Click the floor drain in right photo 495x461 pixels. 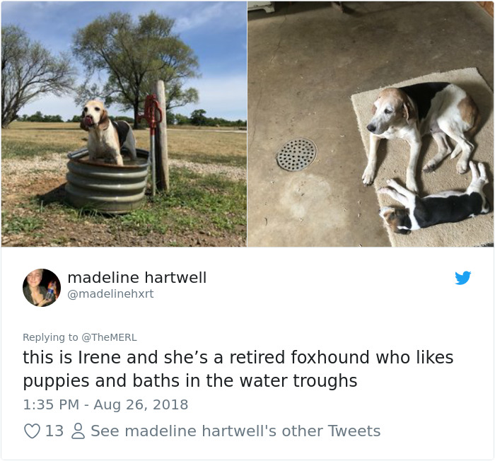pyautogui.click(x=296, y=154)
